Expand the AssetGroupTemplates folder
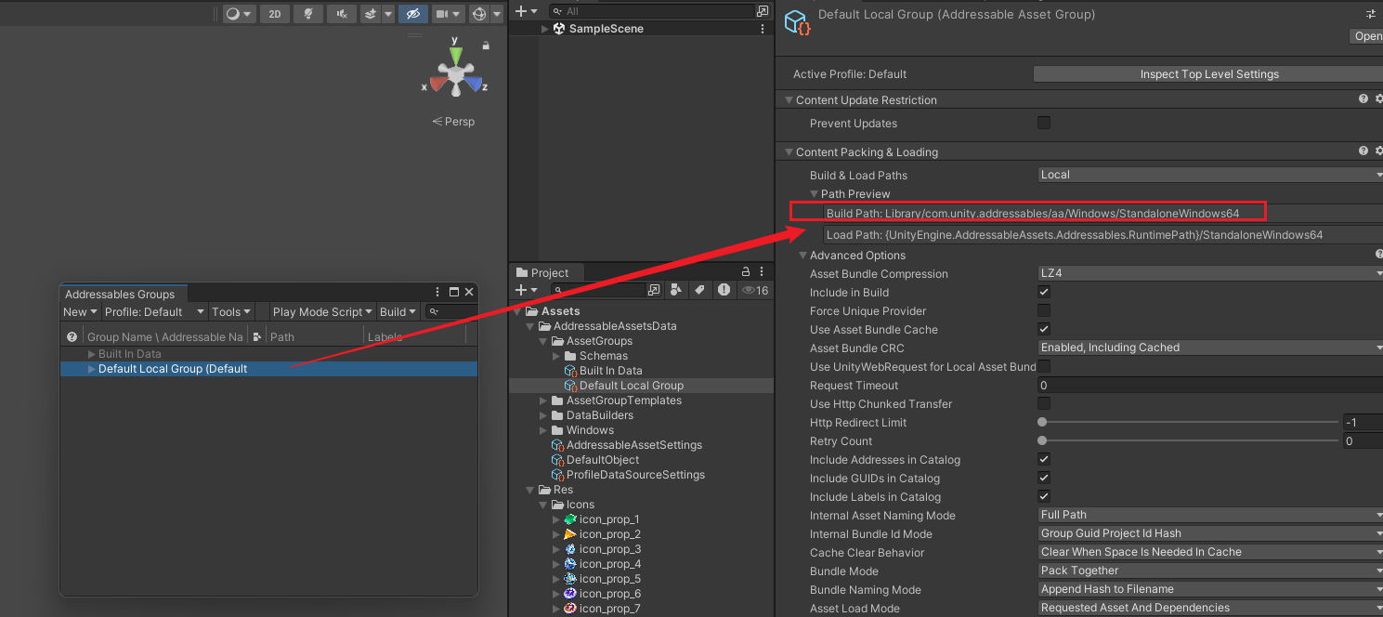Image resolution: width=1383 pixels, height=617 pixels. pyautogui.click(x=545, y=400)
